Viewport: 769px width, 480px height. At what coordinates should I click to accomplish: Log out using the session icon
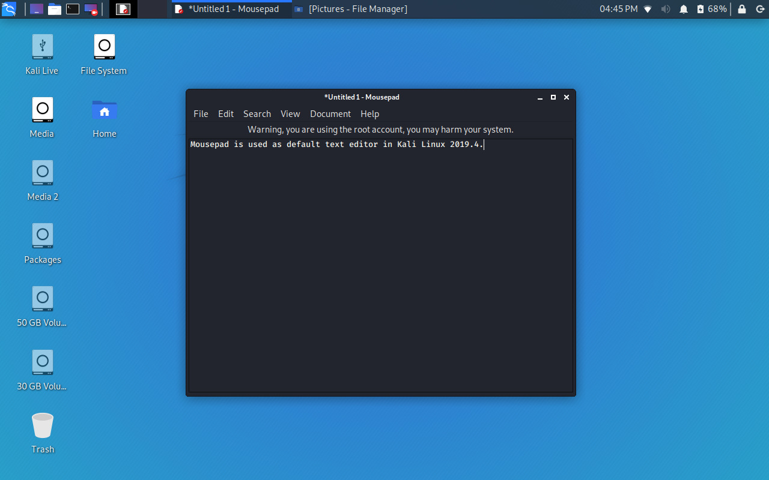pos(759,9)
